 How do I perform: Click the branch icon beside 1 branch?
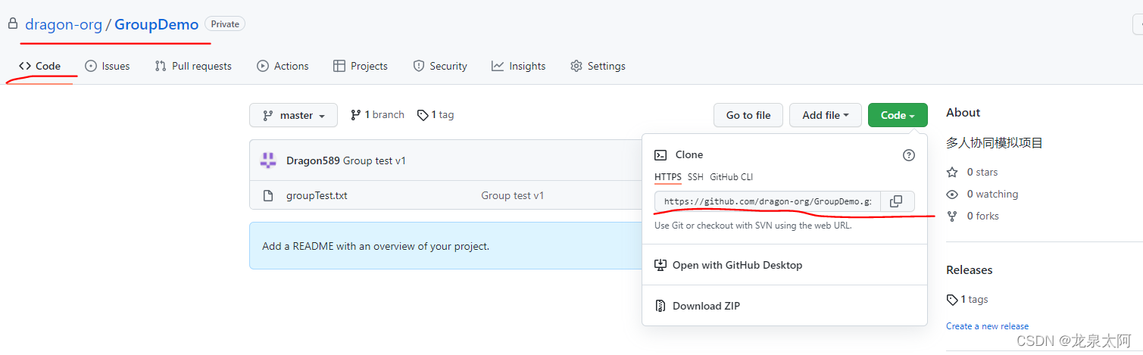click(x=355, y=115)
